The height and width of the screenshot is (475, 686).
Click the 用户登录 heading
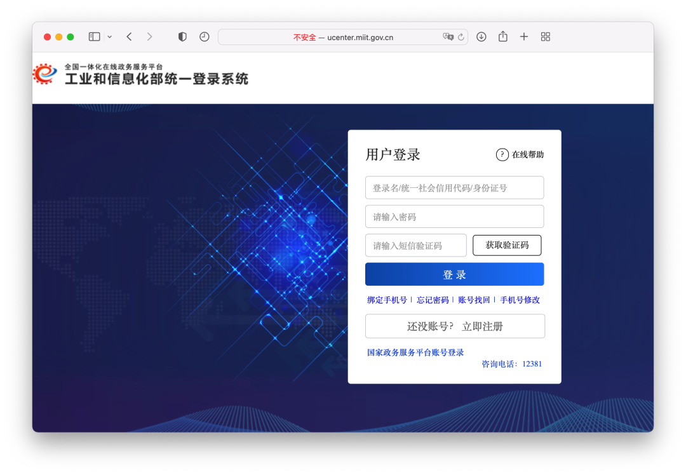pos(393,154)
